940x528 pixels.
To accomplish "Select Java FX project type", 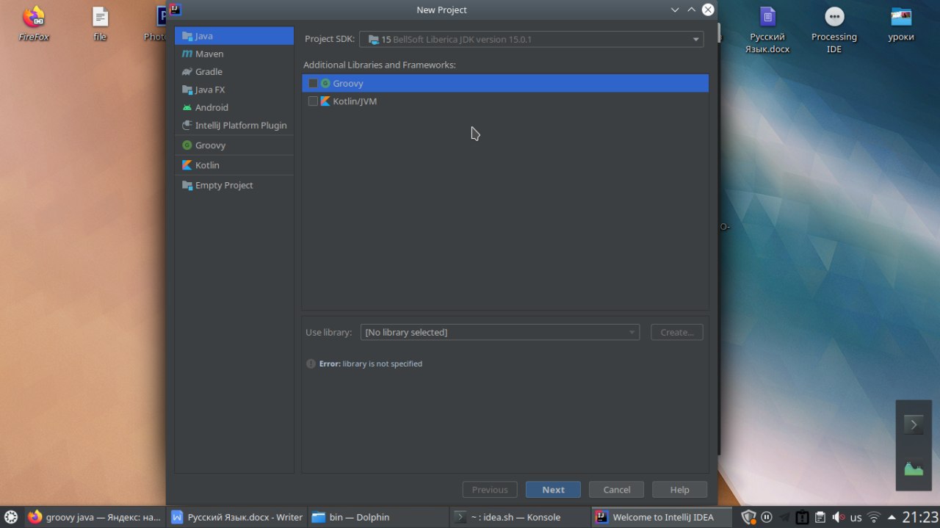I will [234, 90].
